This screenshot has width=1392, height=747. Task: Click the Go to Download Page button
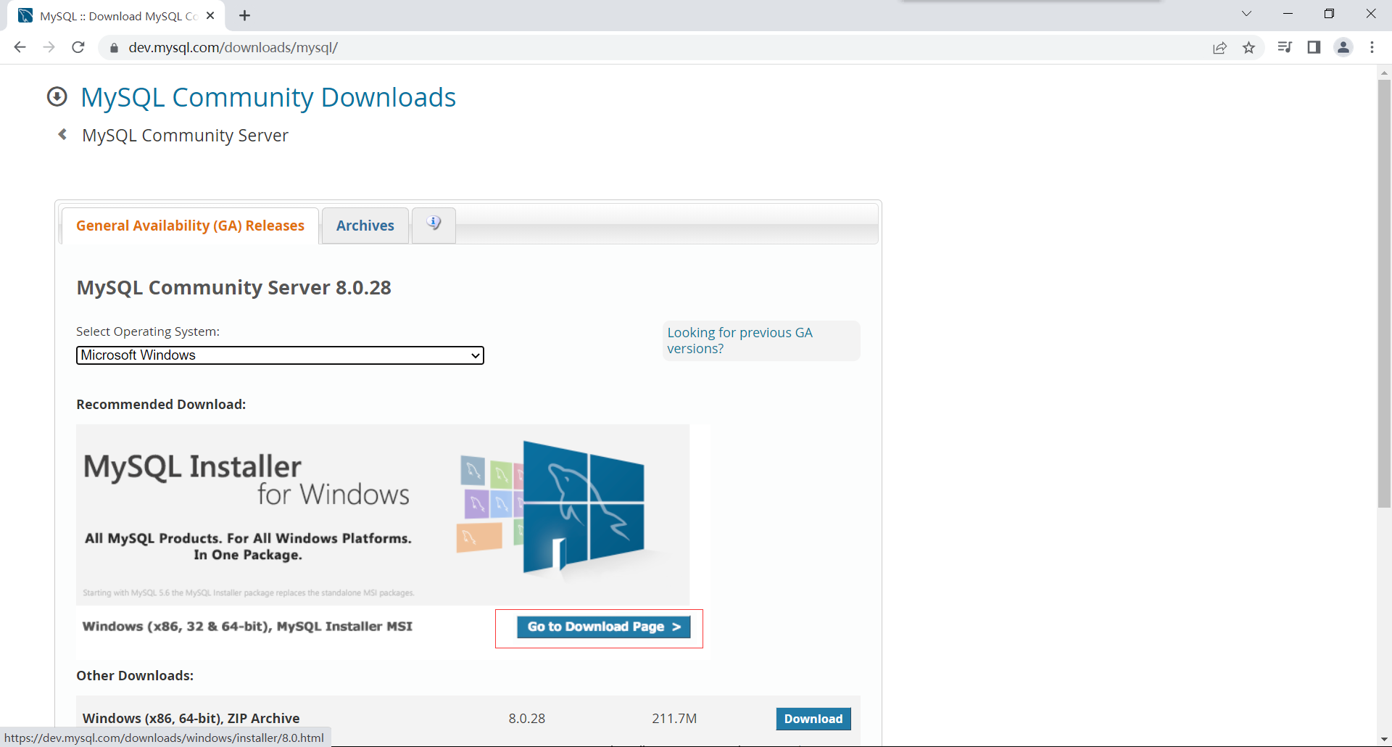pos(603,627)
